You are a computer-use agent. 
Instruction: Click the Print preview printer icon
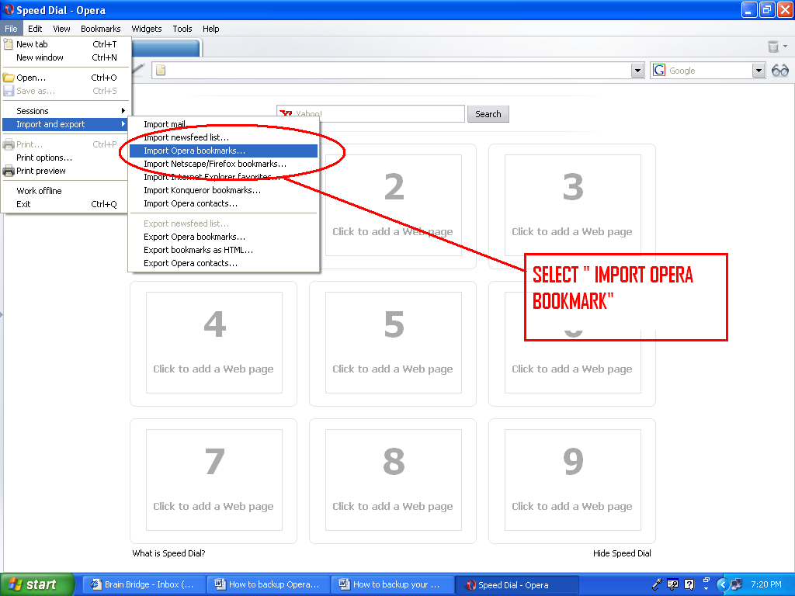click(9, 171)
